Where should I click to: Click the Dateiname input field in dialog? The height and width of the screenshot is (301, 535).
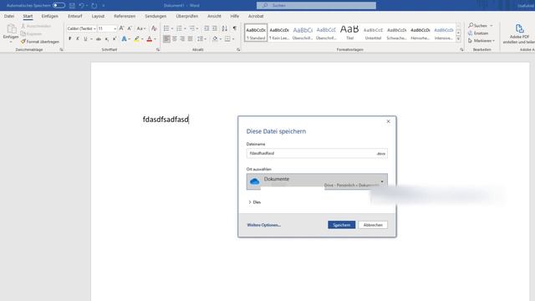317,154
